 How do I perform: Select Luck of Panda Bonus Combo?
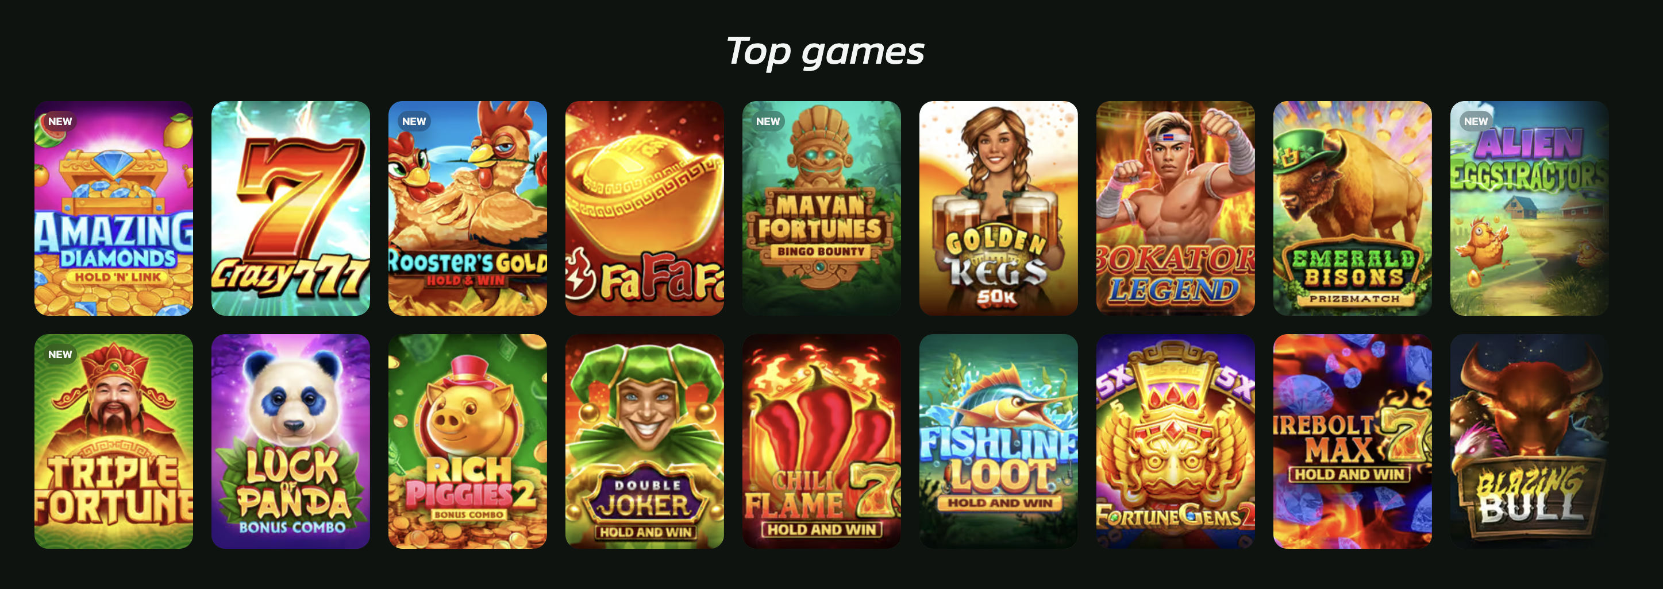pyautogui.click(x=291, y=441)
